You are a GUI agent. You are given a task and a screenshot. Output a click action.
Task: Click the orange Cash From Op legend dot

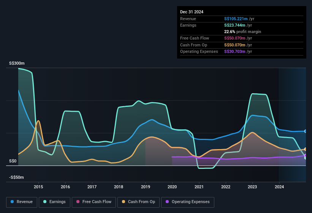[x=124, y=202]
